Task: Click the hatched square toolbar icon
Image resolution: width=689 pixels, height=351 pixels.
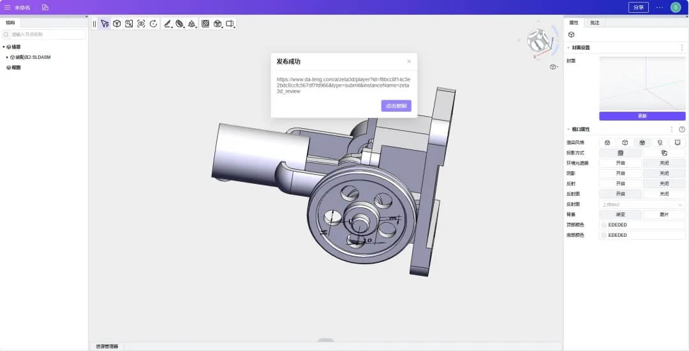Action: pos(205,24)
